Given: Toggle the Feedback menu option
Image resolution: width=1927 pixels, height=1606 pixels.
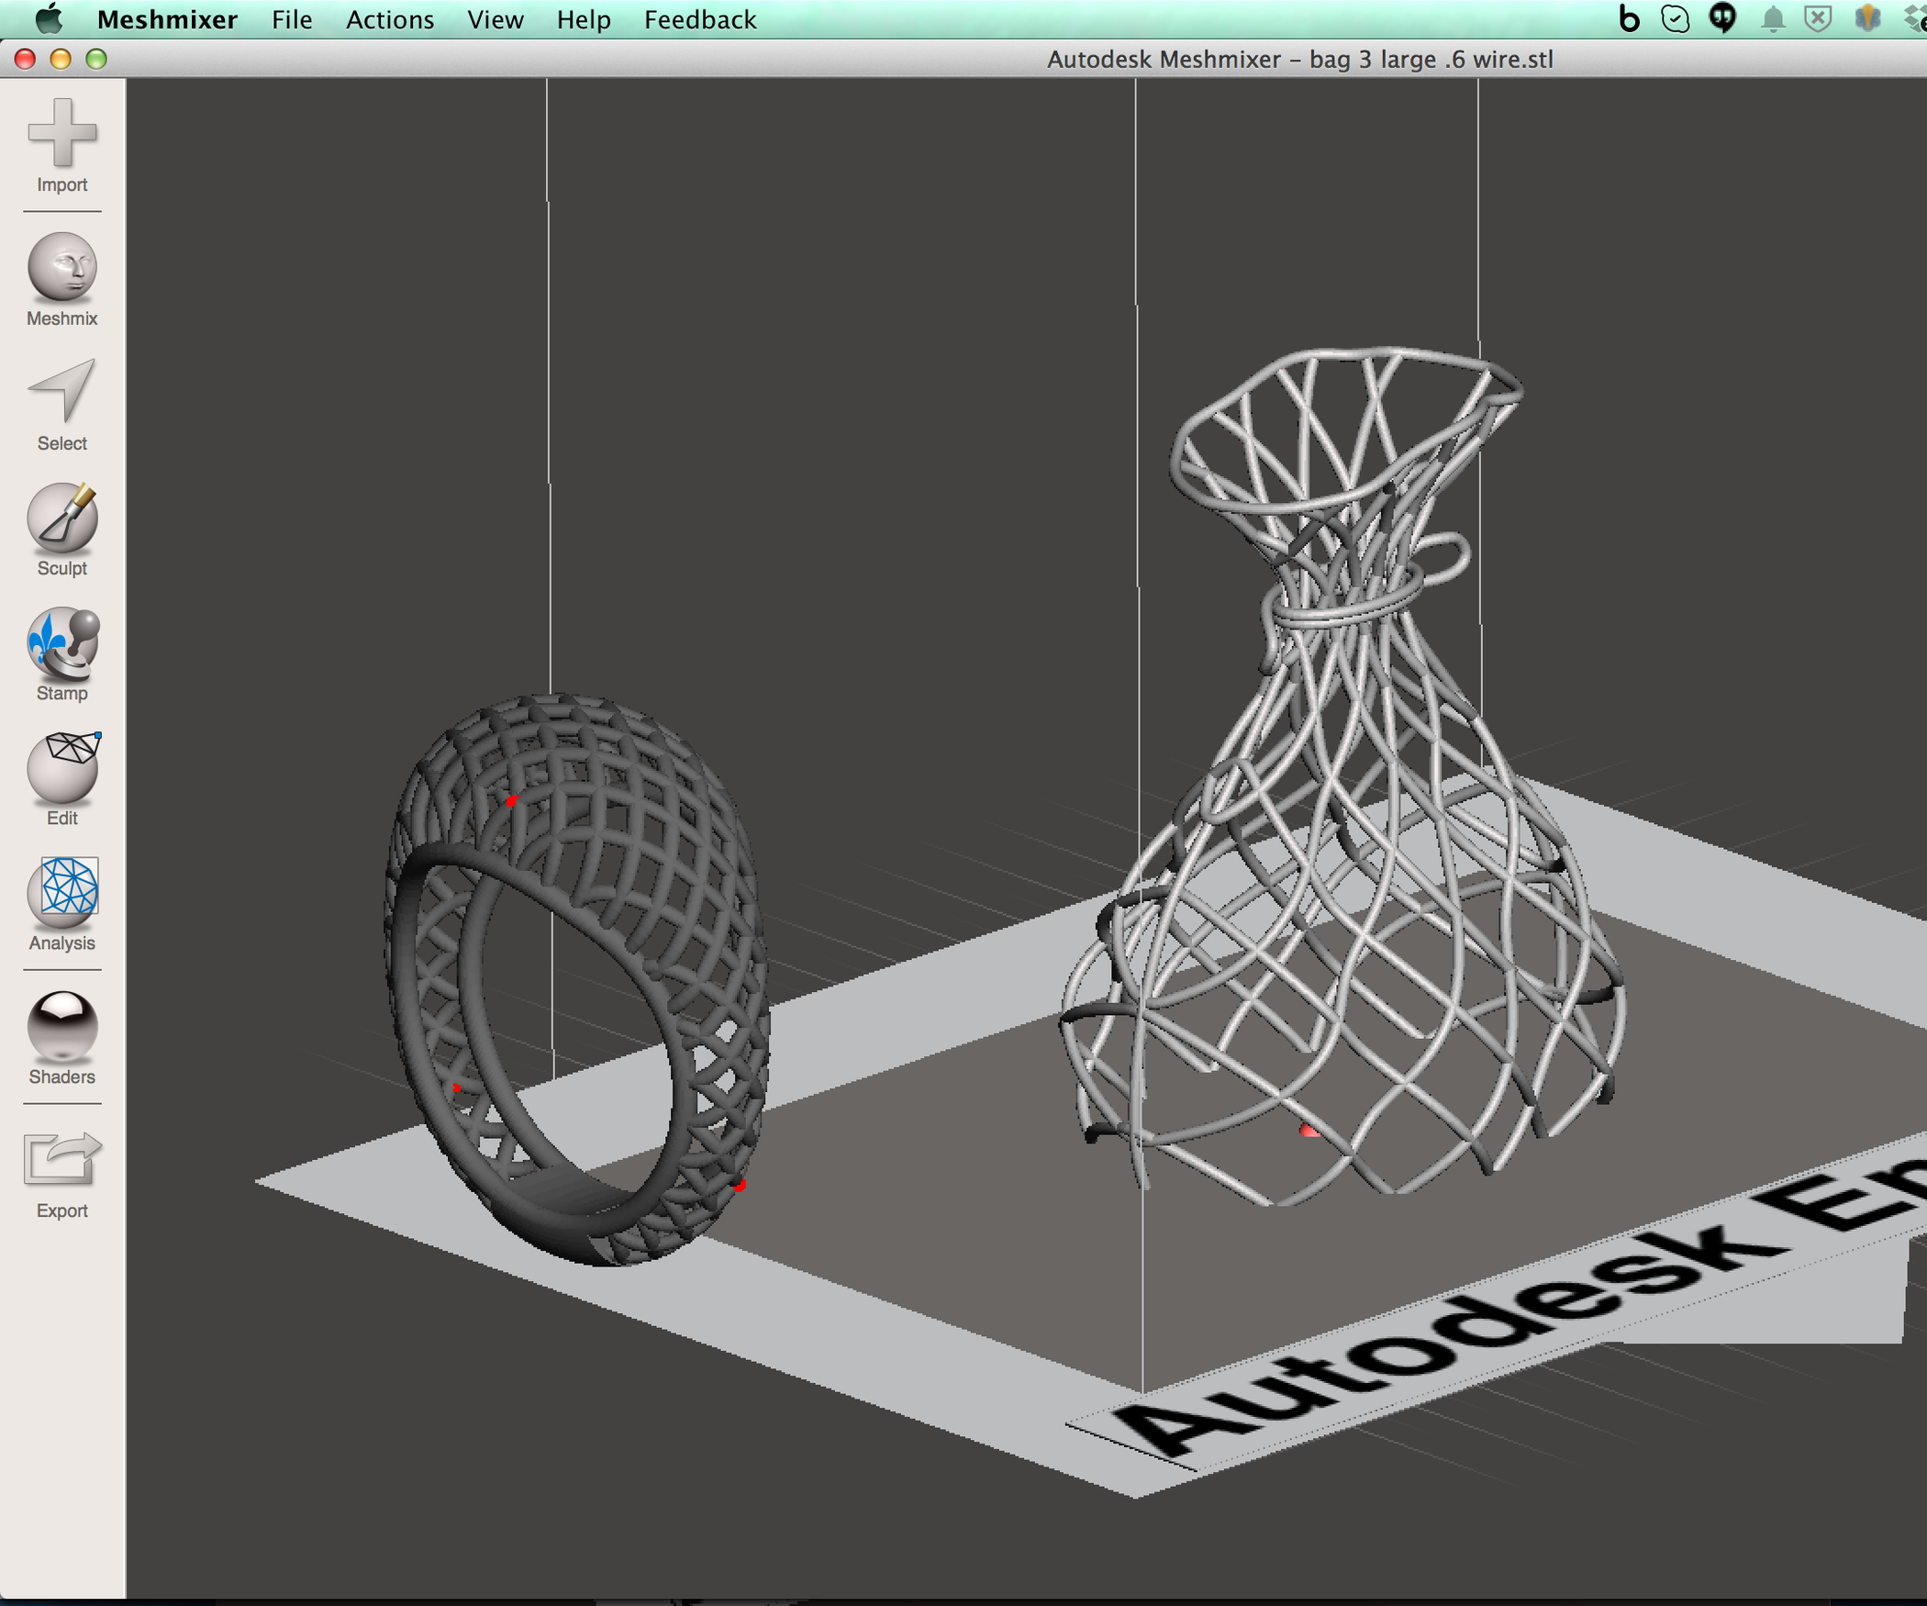Looking at the screenshot, I should click(x=697, y=19).
